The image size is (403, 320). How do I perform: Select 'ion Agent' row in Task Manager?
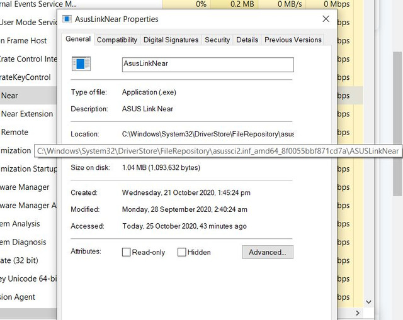pyautogui.click(x=28, y=297)
